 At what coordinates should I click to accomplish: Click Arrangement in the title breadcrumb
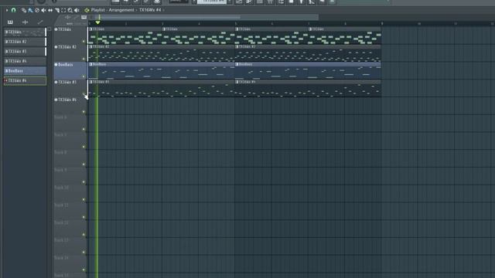pyautogui.click(x=121, y=10)
